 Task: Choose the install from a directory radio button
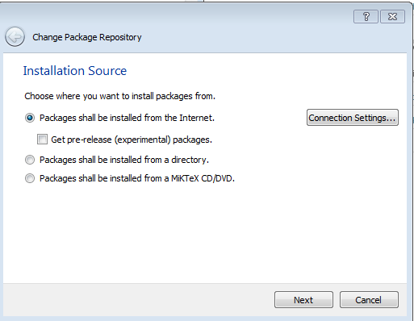30,160
